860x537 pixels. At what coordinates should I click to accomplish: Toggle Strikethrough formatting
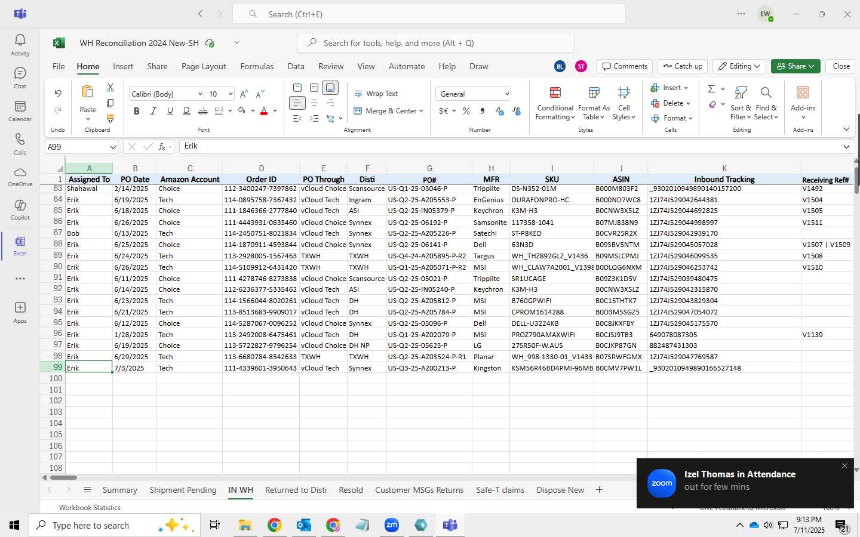tap(203, 111)
